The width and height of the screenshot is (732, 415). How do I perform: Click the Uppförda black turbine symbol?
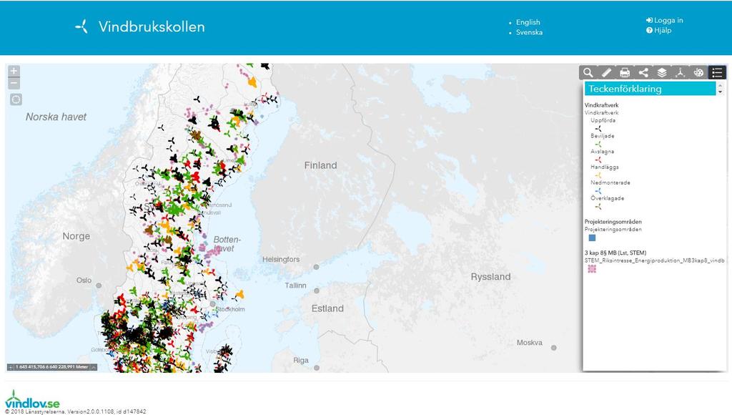coord(598,129)
